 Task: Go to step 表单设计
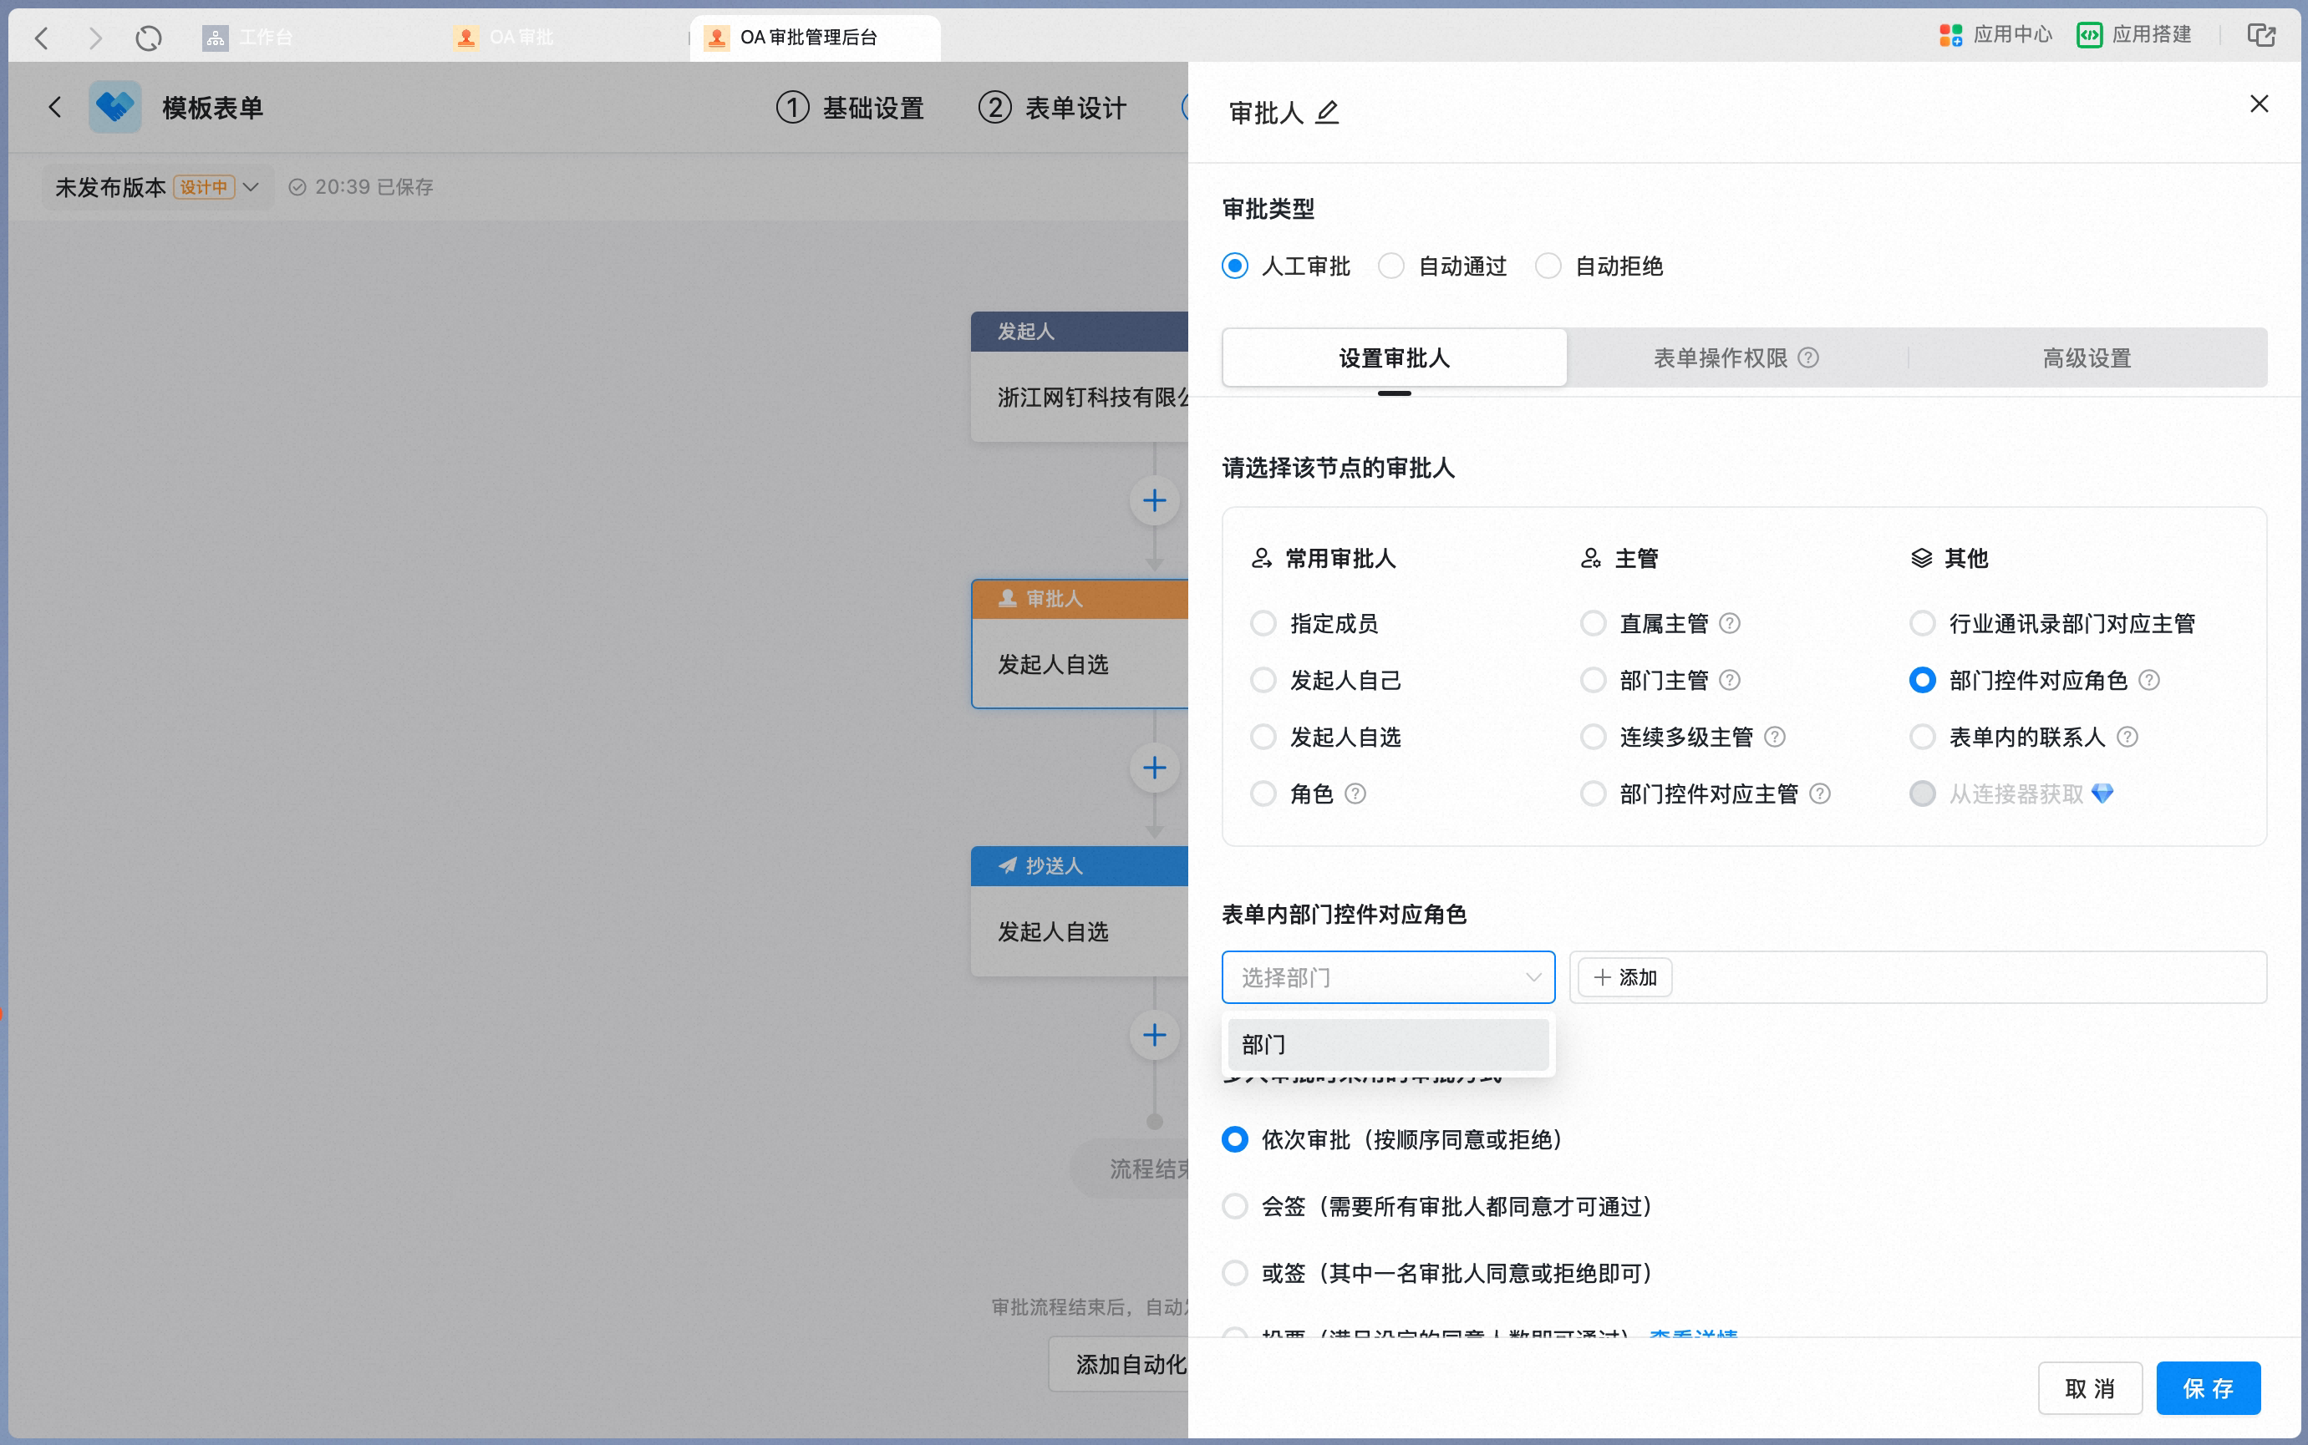[x=1053, y=107]
